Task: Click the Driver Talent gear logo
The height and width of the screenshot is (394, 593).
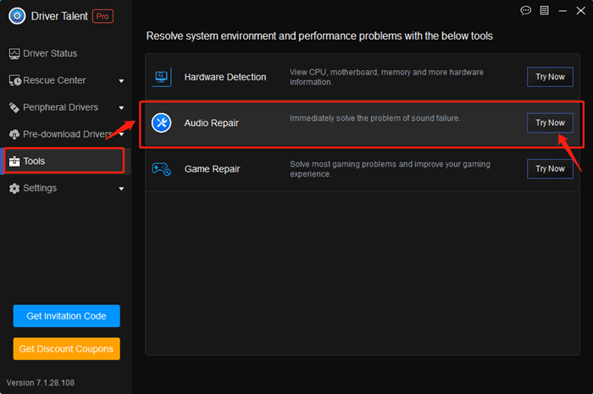Action: click(x=17, y=16)
